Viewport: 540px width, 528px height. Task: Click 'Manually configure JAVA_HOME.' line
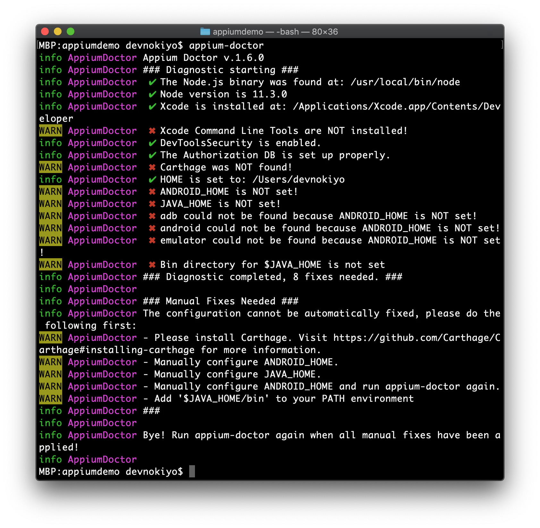(x=238, y=374)
